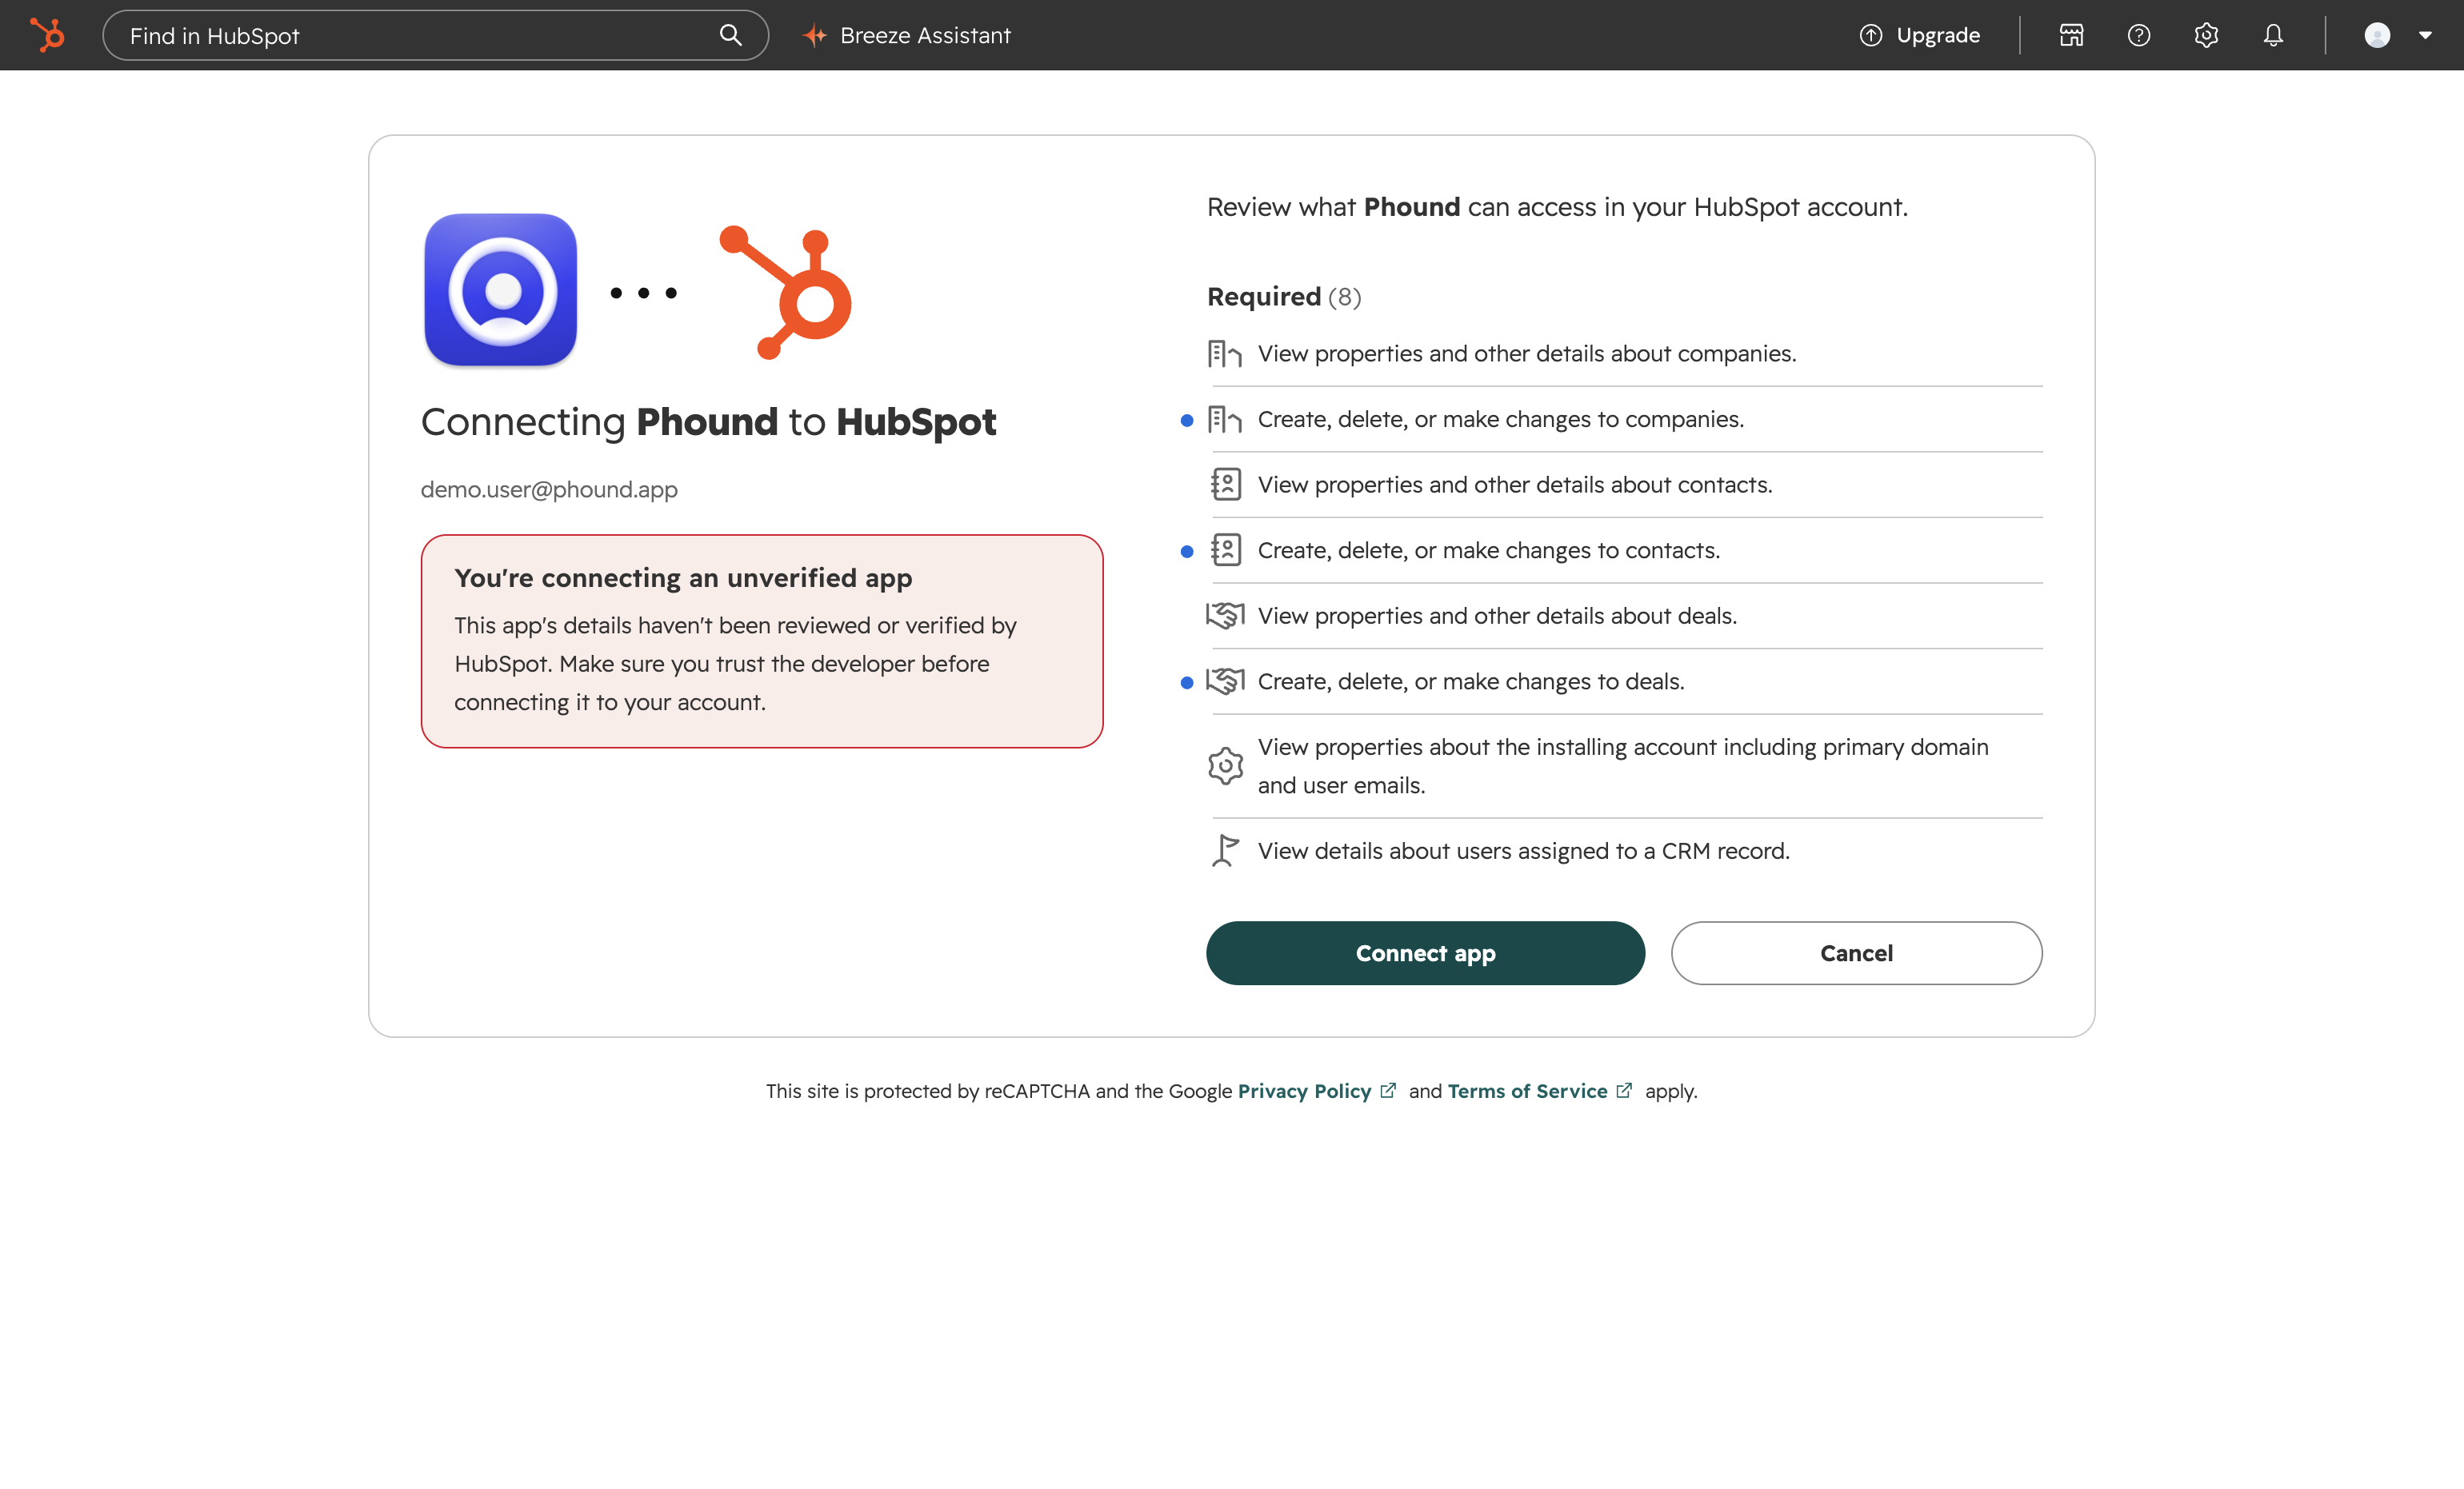Image resolution: width=2464 pixels, height=1489 pixels.
Task: Click the scope about installing account primary domain
Action: pyautogui.click(x=1623, y=765)
